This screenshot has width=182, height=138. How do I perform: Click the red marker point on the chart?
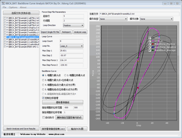138,88
